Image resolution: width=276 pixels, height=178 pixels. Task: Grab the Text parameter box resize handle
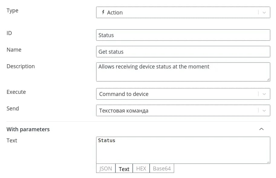tap(268, 162)
